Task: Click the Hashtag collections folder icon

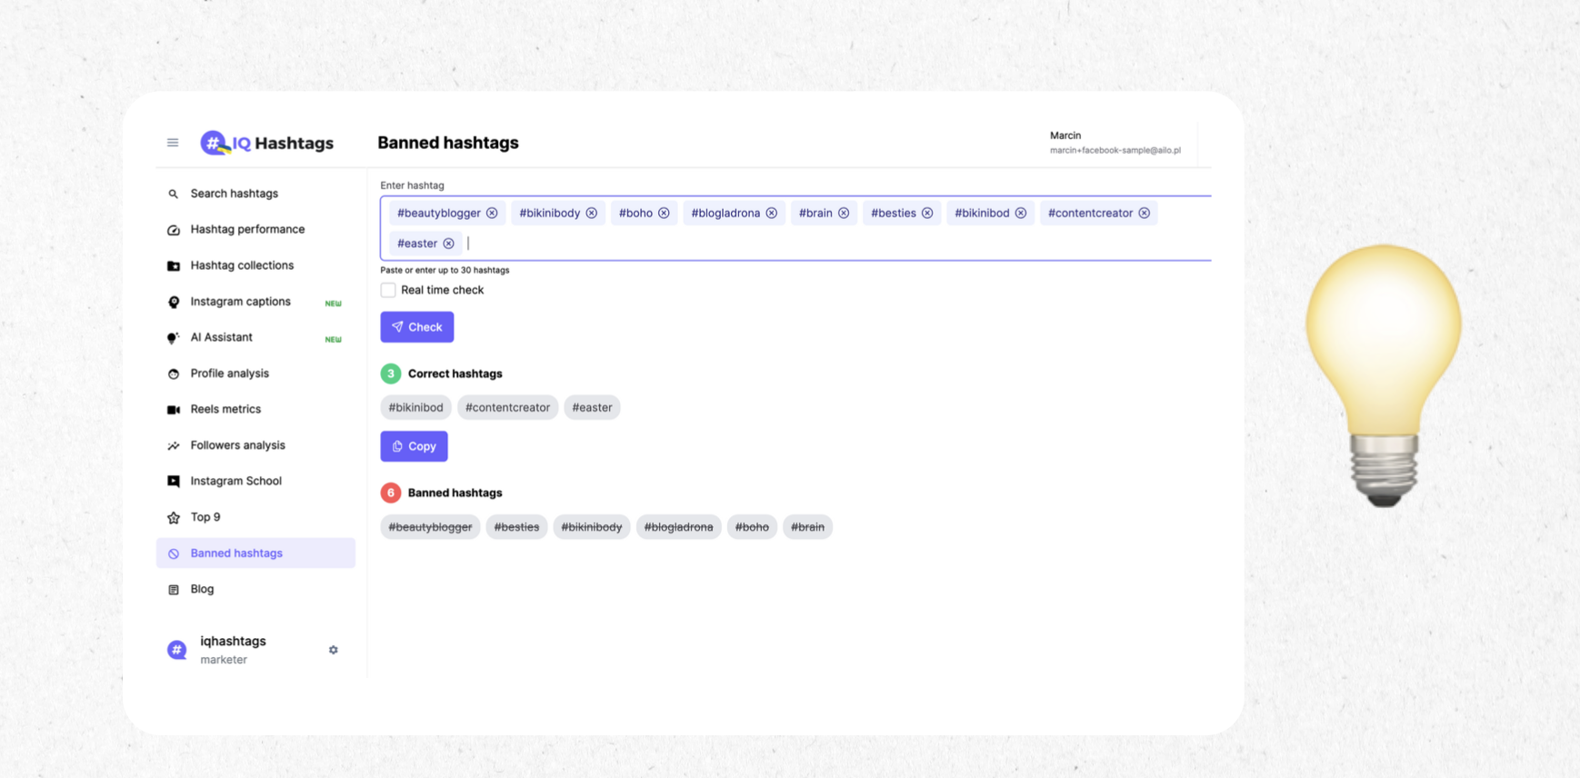Action: pos(174,265)
